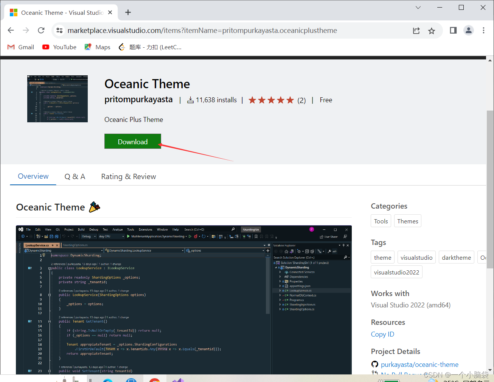This screenshot has width=494, height=382.
Task: Open tab search chevron
Action: point(418,8)
